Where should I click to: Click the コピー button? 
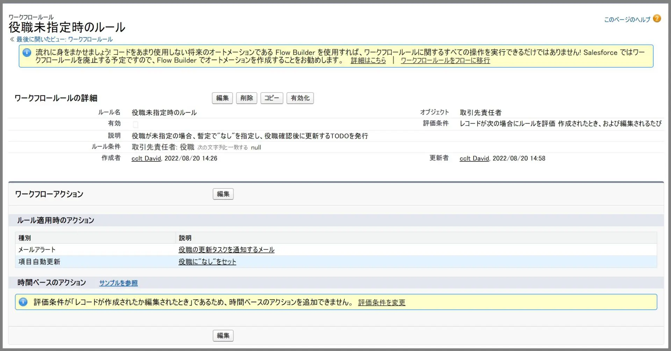tap(272, 98)
